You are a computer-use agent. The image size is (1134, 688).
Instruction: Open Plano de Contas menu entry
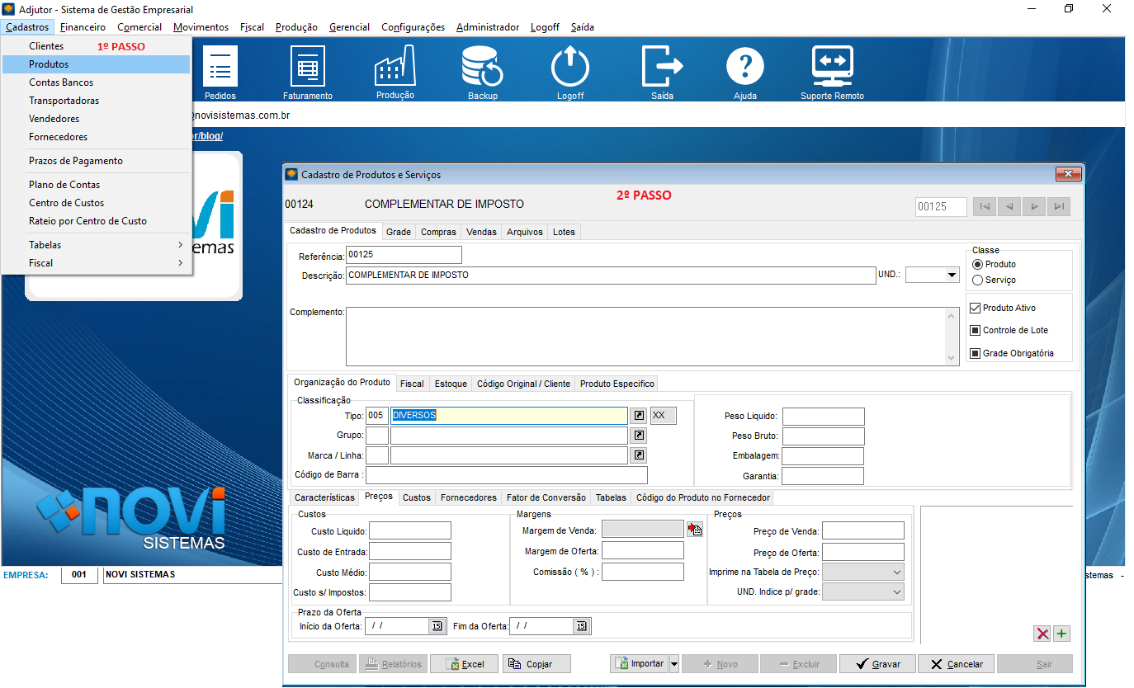click(x=97, y=185)
